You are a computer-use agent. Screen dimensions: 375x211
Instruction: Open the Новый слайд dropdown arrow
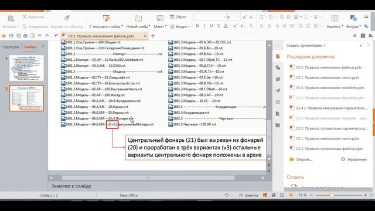(150, 26)
